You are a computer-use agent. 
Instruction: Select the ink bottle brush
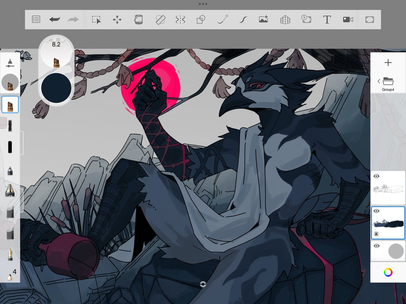10,191
